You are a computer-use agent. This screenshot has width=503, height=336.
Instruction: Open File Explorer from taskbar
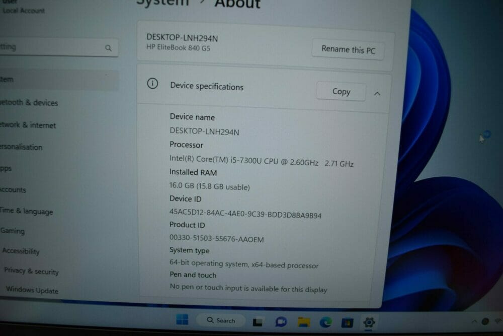click(303, 322)
